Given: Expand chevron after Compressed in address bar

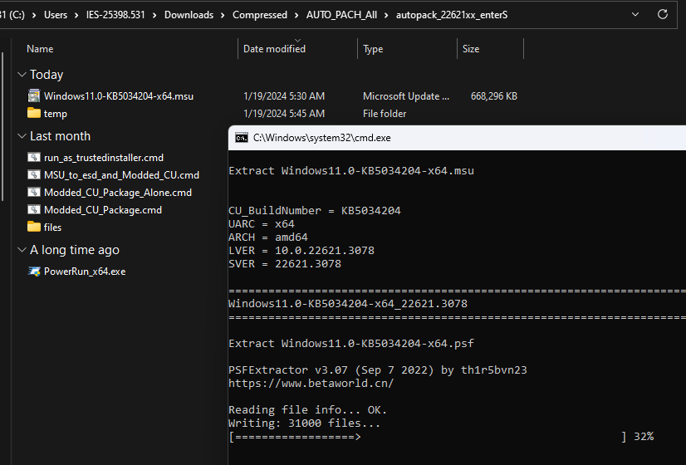Looking at the screenshot, I should pyautogui.click(x=296, y=15).
